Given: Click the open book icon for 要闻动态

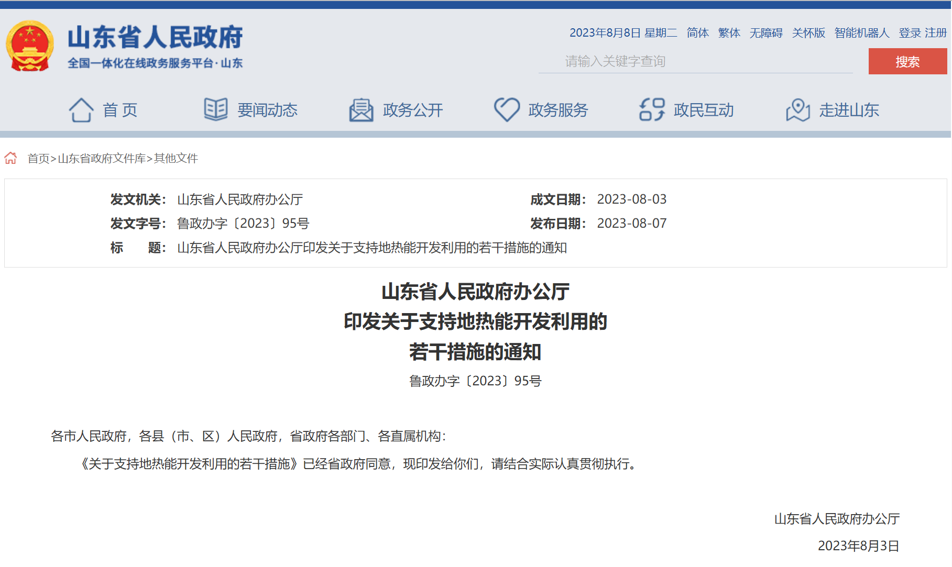Looking at the screenshot, I should [215, 109].
